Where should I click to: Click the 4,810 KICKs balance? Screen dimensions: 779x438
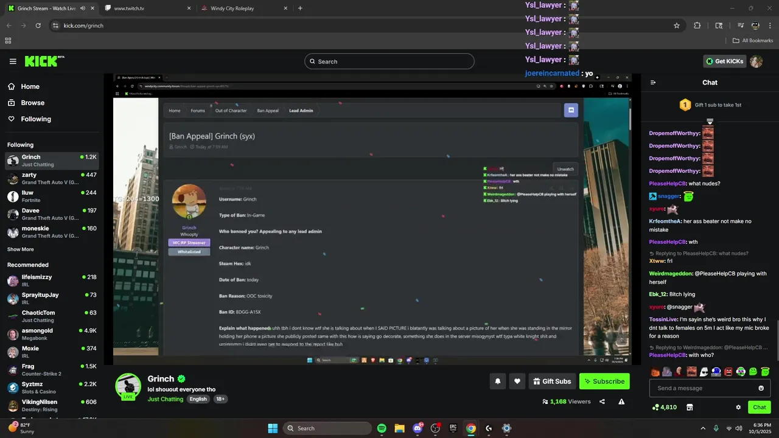[x=664, y=407]
